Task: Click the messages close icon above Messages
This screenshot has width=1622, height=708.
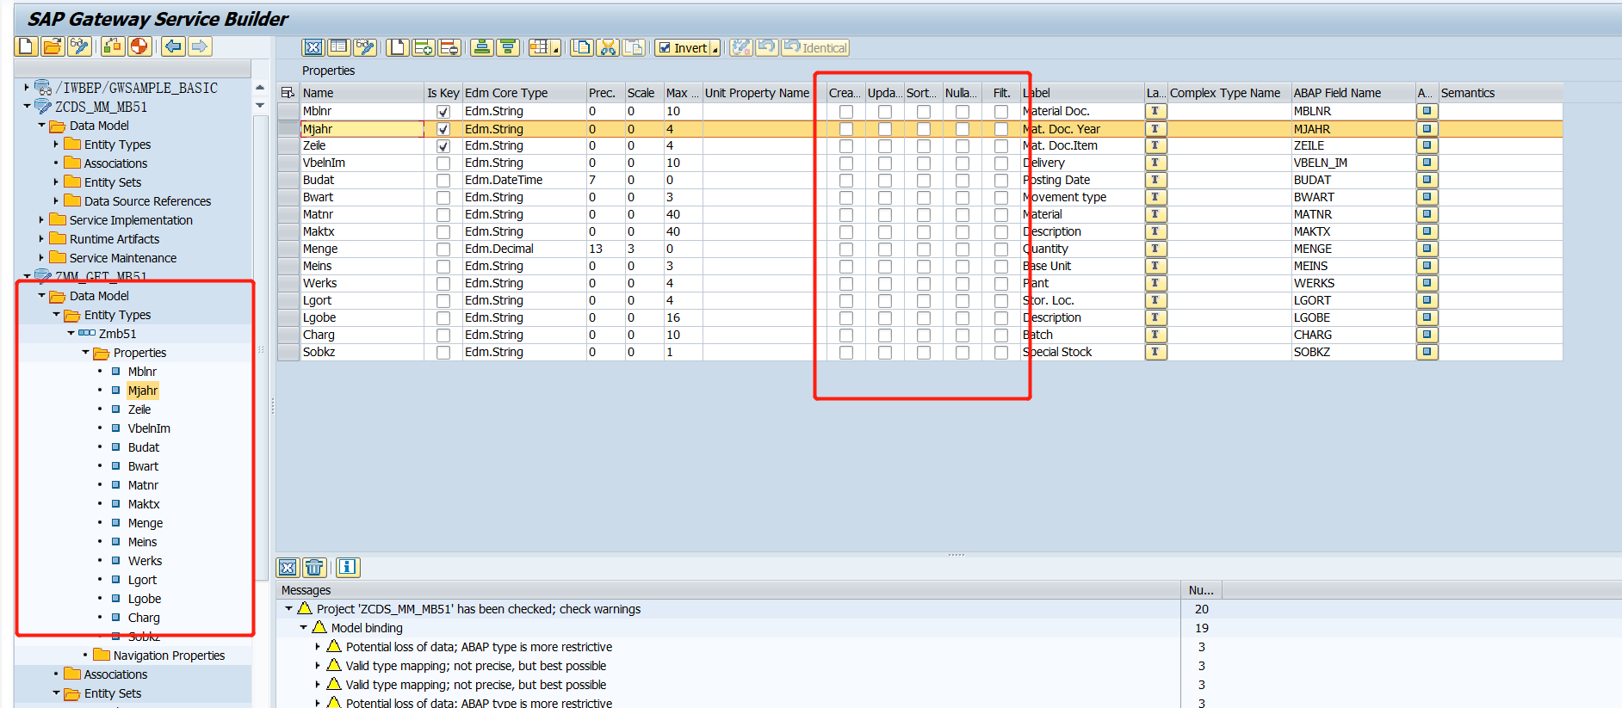Action: pos(288,567)
